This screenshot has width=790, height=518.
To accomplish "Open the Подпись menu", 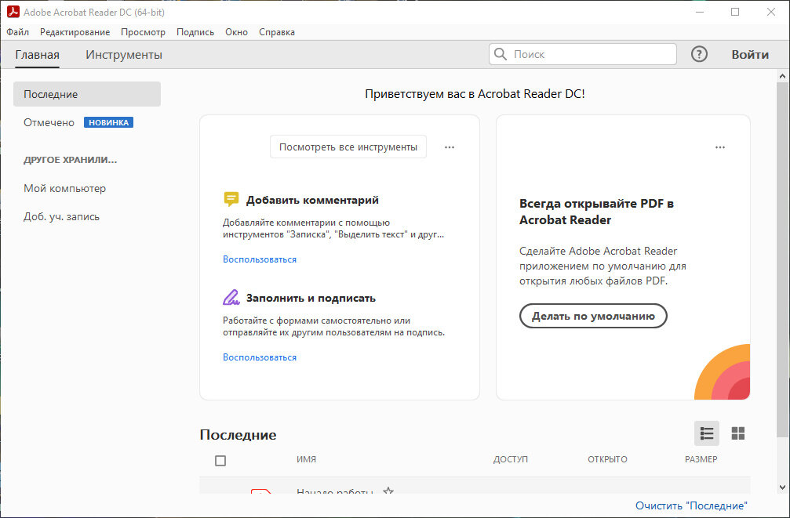I will click(x=195, y=31).
